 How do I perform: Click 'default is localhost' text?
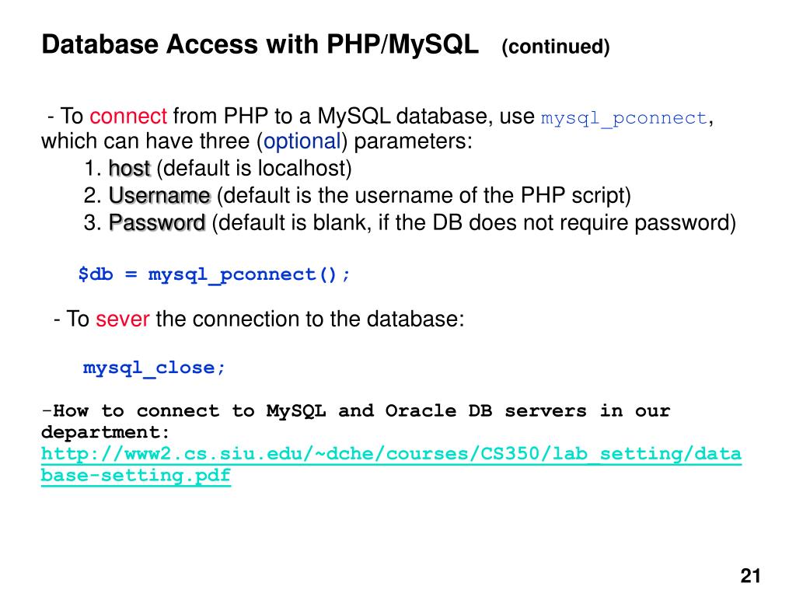[x=254, y=169]
